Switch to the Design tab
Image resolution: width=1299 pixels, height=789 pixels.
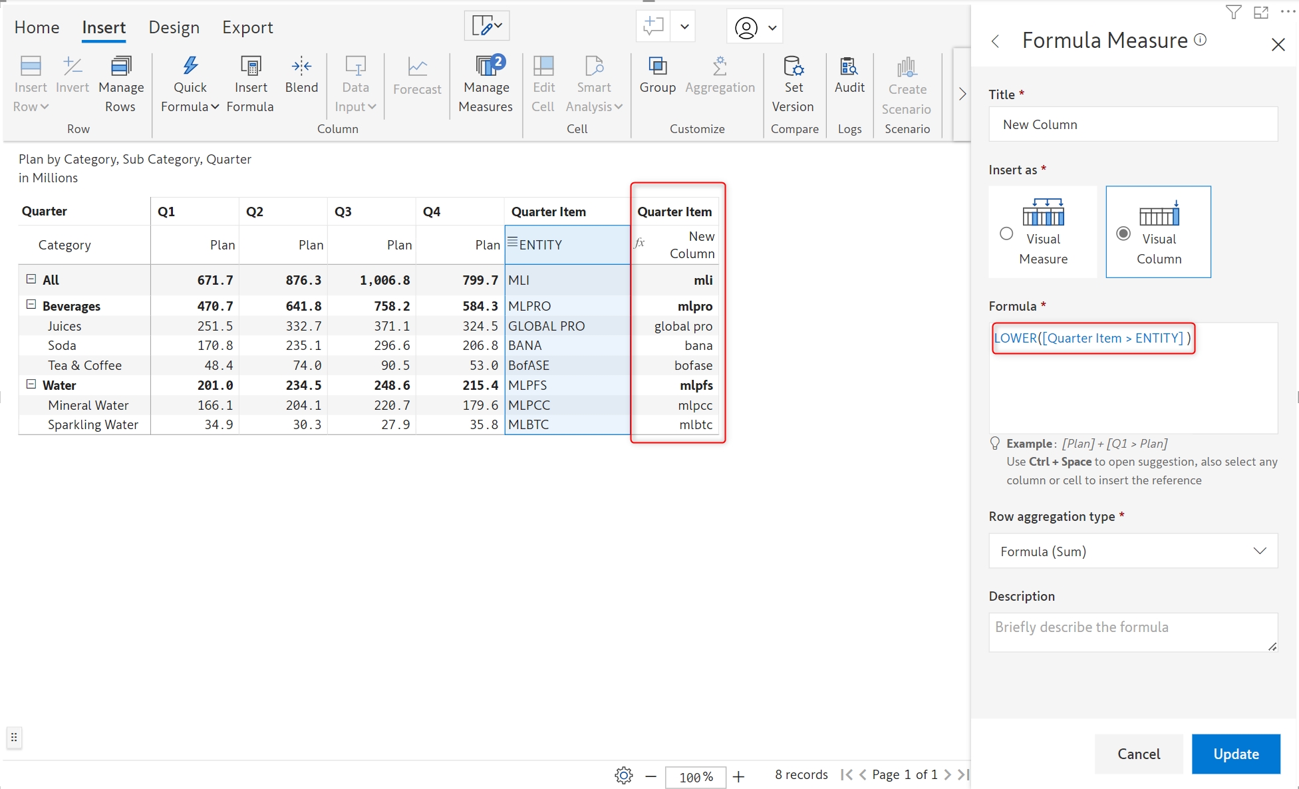coord(174,27)
